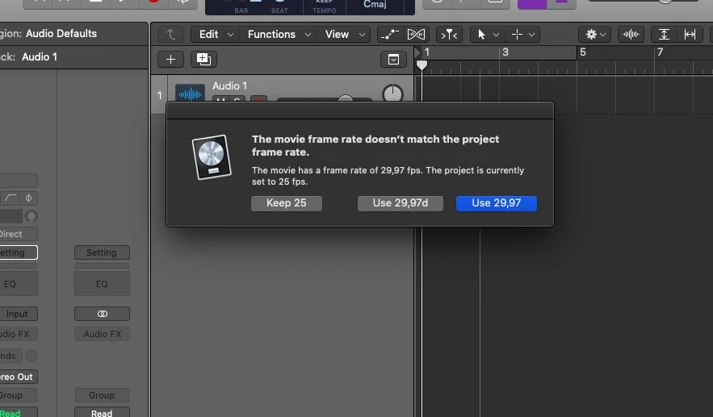Click the right channel strip EQ box
Screen dimensions: 713x417
pyautogui.click(x=102, y=284)
